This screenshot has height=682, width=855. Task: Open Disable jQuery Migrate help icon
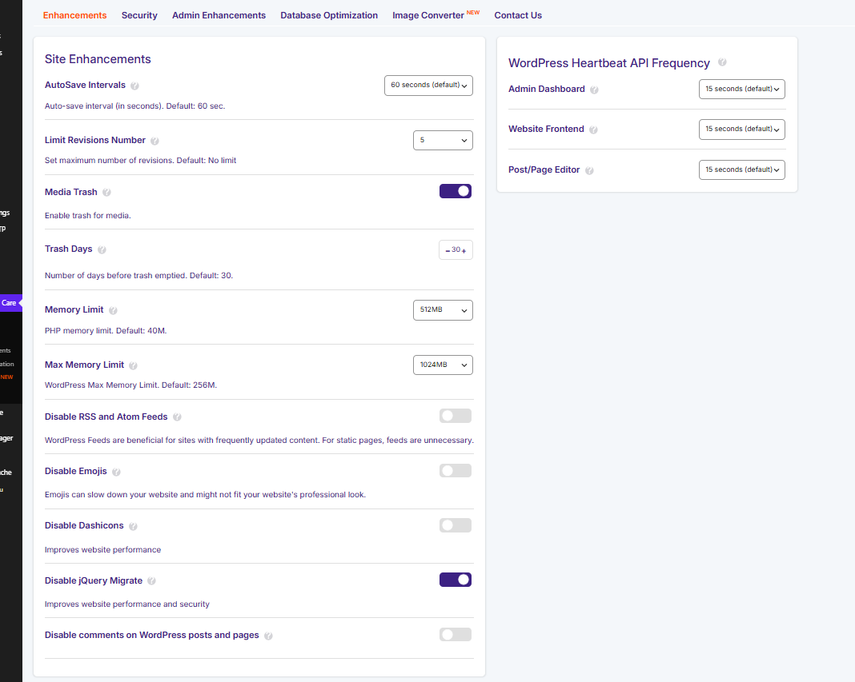click(x=151, y=581)
